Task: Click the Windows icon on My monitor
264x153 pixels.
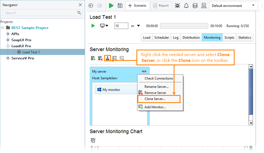Action: [x=99, y=89]
